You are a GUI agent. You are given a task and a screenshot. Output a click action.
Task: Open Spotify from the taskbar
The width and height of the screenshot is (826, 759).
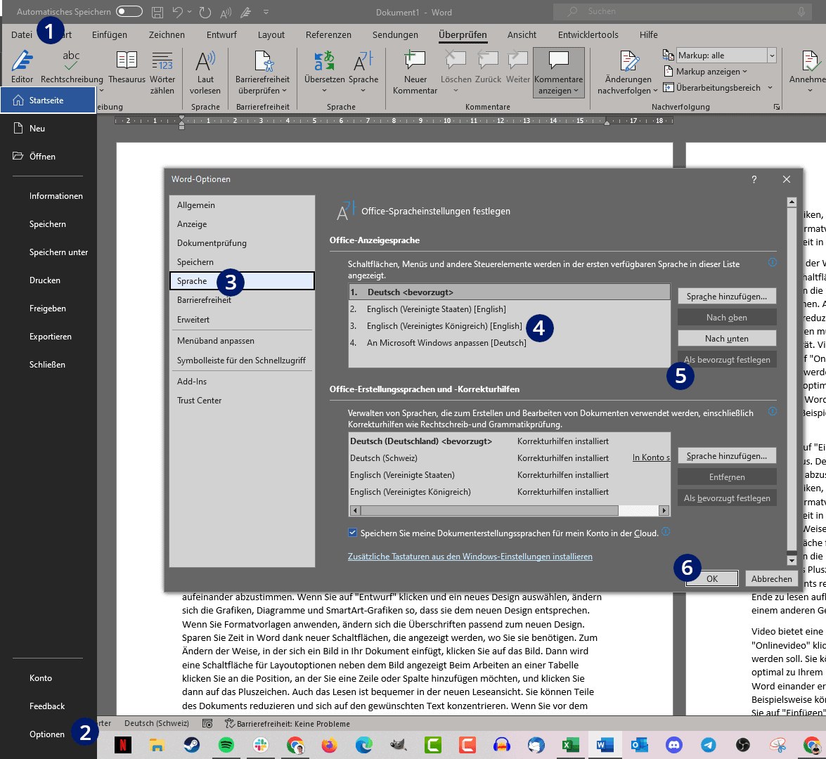coord(226,745)
